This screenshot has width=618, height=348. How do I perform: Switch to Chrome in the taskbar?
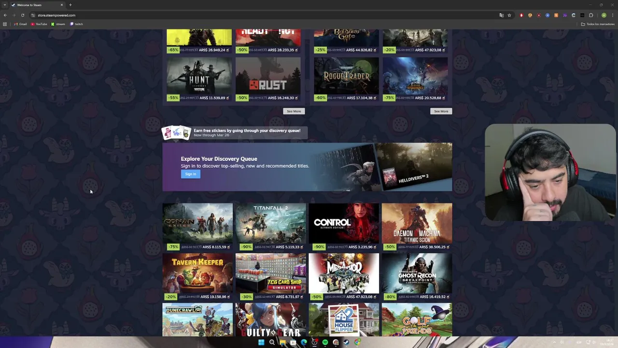[x=357, y=342]
